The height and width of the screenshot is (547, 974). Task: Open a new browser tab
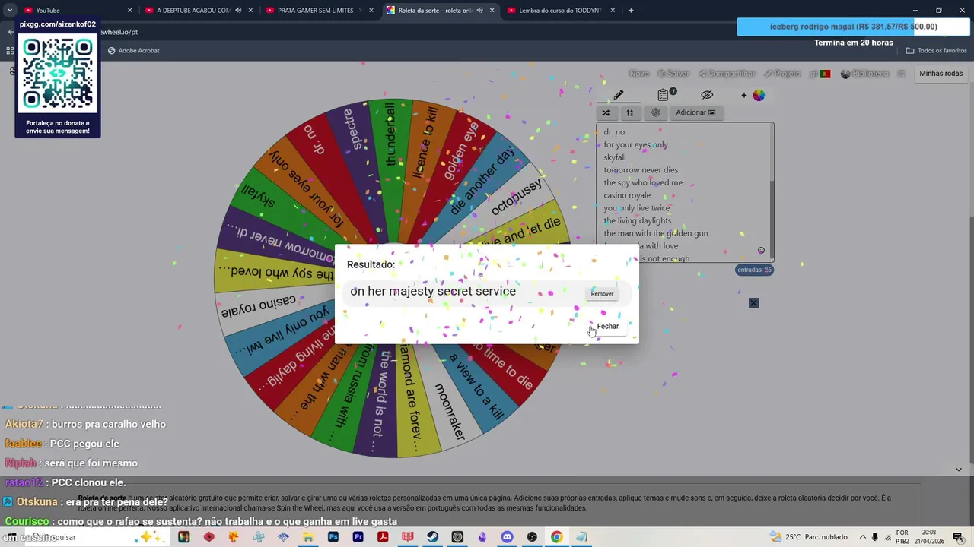pyautogui.click(x=631, y=10)
